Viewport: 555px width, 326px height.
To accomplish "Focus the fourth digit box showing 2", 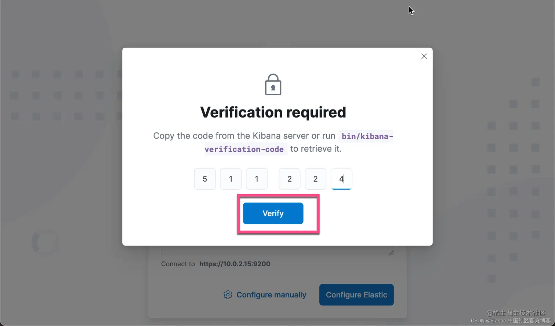I will coord(290,179).
